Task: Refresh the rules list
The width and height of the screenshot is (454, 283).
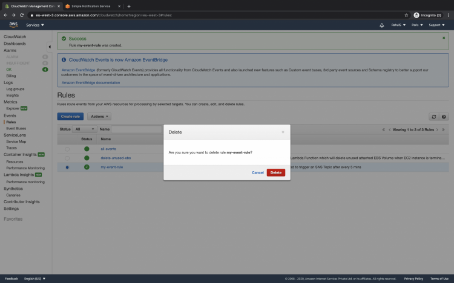Action: tap(434, 117)
